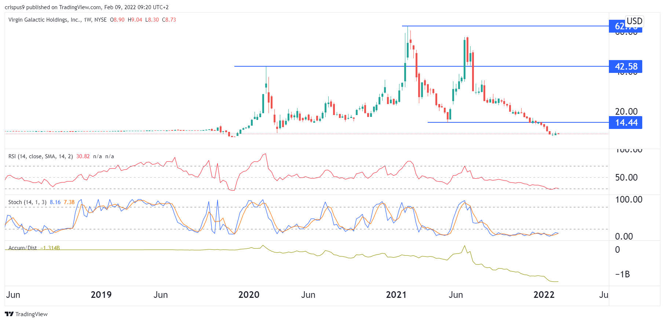Click the 2020 label on the time axis
The image size is (665, 322).
(249, 295)
